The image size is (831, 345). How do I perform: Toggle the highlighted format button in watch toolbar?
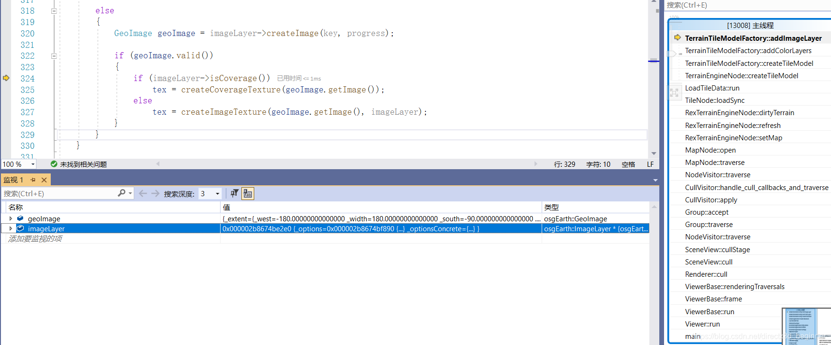click(248, 193)
